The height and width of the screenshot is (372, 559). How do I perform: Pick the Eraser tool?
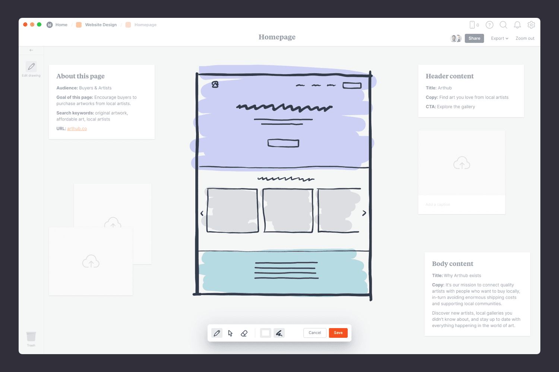pyautogui.click(x=244, y=333)
